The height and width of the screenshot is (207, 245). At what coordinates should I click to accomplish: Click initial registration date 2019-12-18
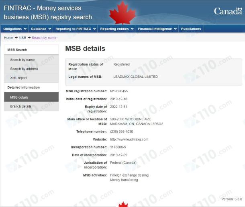coord(118,99)
